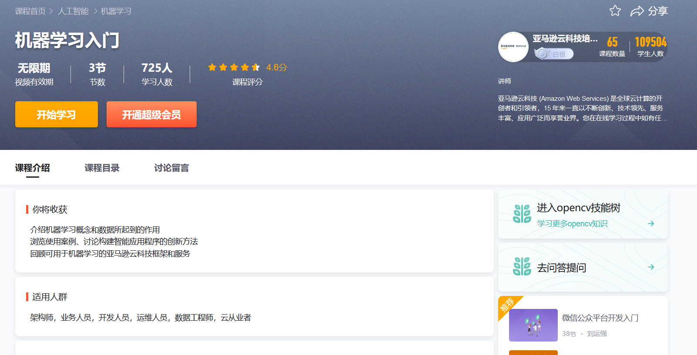Click the 你将收获 section heading

coord(50,209)
